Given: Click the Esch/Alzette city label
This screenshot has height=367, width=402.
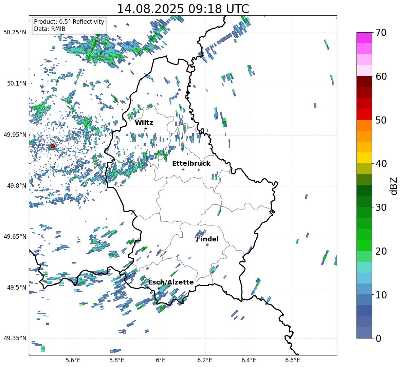Looking at the screenshot, I should [x=171, y=282].
